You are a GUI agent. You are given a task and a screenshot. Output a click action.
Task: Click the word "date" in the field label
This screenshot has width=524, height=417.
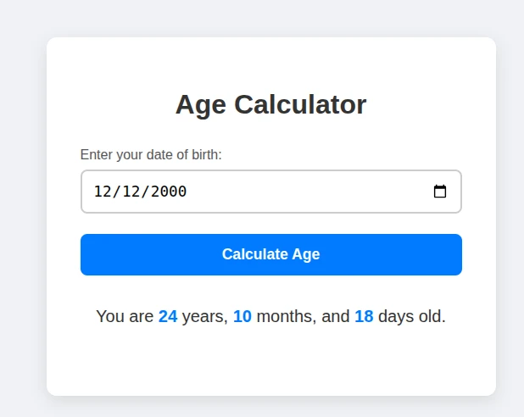159,154
